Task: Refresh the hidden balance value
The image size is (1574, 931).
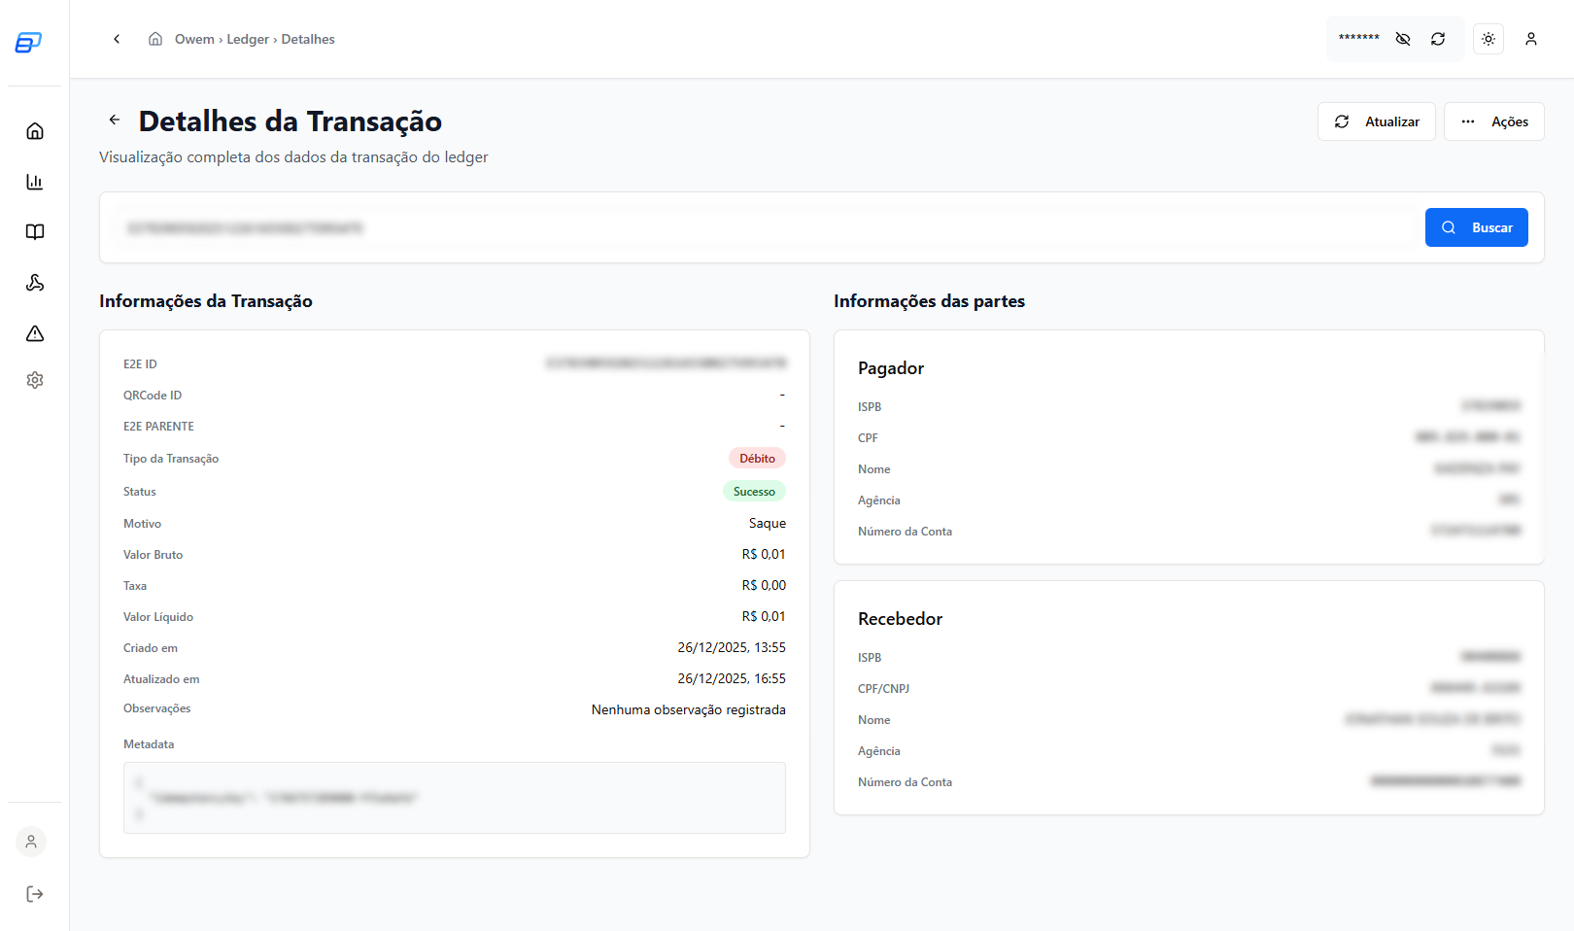Action: (1438, 39)
